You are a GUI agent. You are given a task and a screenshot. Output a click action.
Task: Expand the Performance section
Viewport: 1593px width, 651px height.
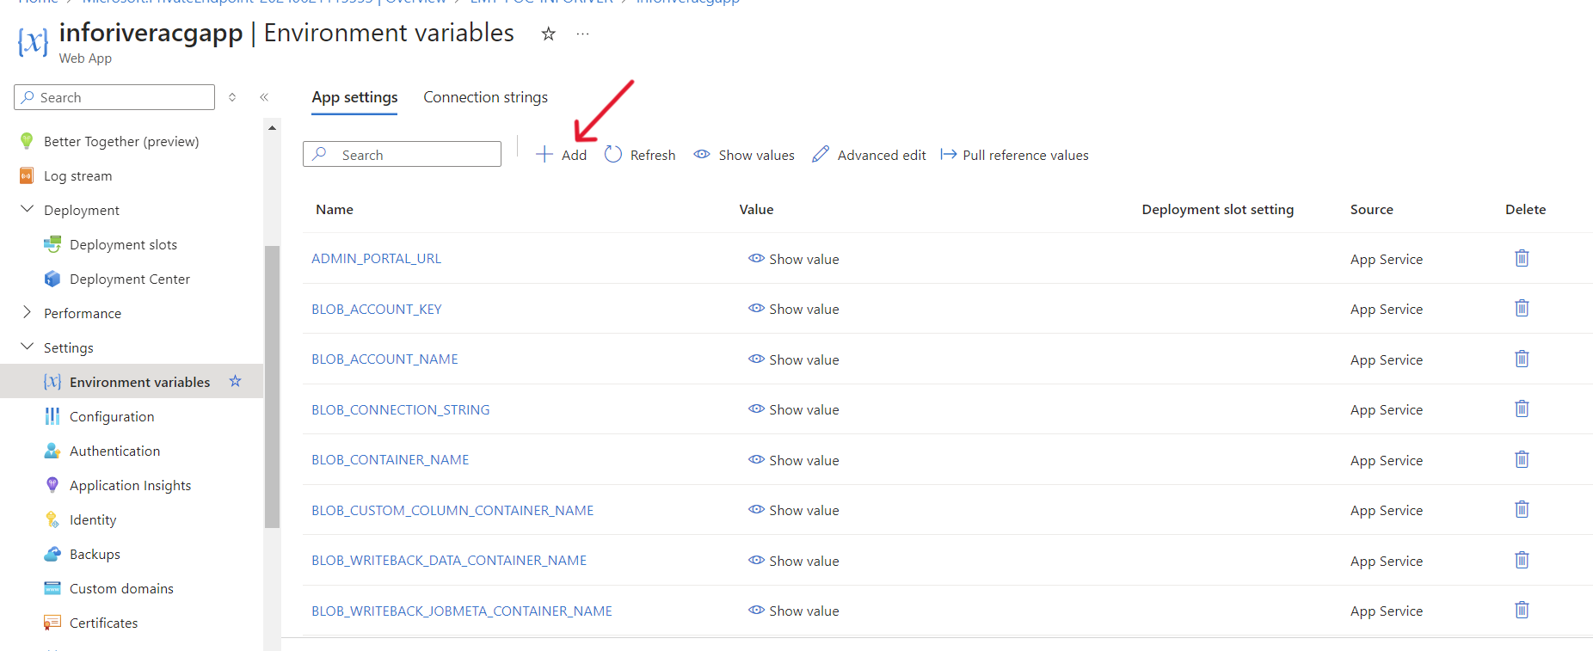[27, 313]
